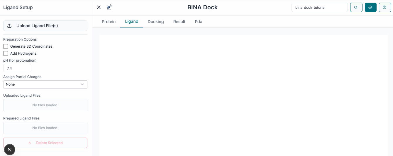
Task: Click the BINA Dock logo icon
Action: [109, 7]
